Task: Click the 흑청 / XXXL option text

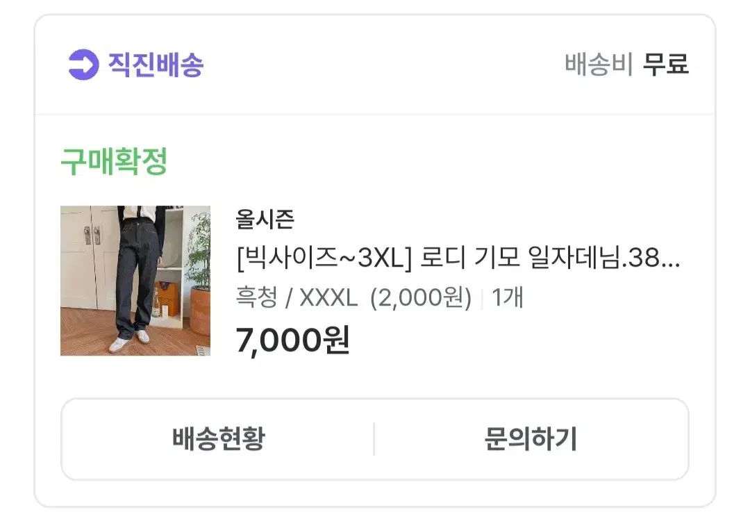Action: [297, 297]
